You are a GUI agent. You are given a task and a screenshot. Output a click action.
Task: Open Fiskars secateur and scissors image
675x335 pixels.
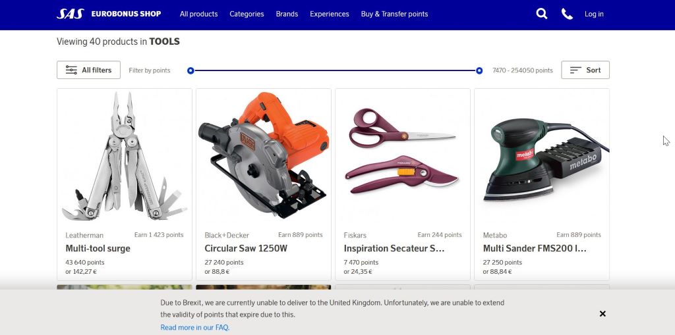[x=403, y=156]
